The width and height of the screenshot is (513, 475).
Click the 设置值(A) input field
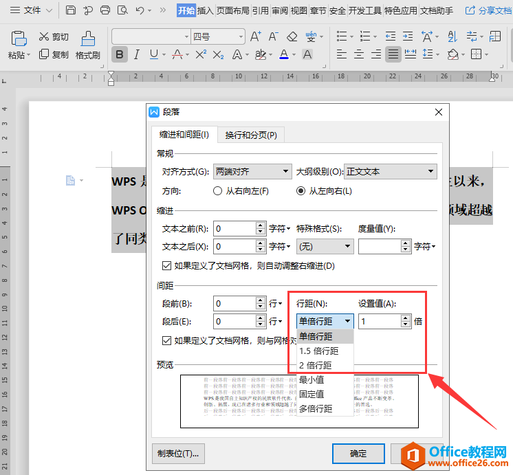point(380,321)
